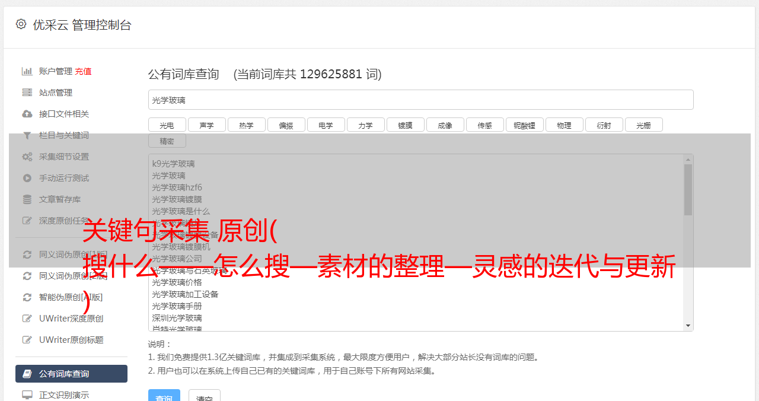Click the result list scrollbar up arrow

pyautogui.click(x=688, y=159)
